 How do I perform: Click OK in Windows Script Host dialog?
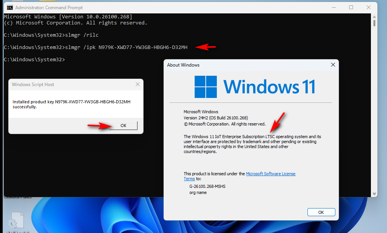[124, 125]
